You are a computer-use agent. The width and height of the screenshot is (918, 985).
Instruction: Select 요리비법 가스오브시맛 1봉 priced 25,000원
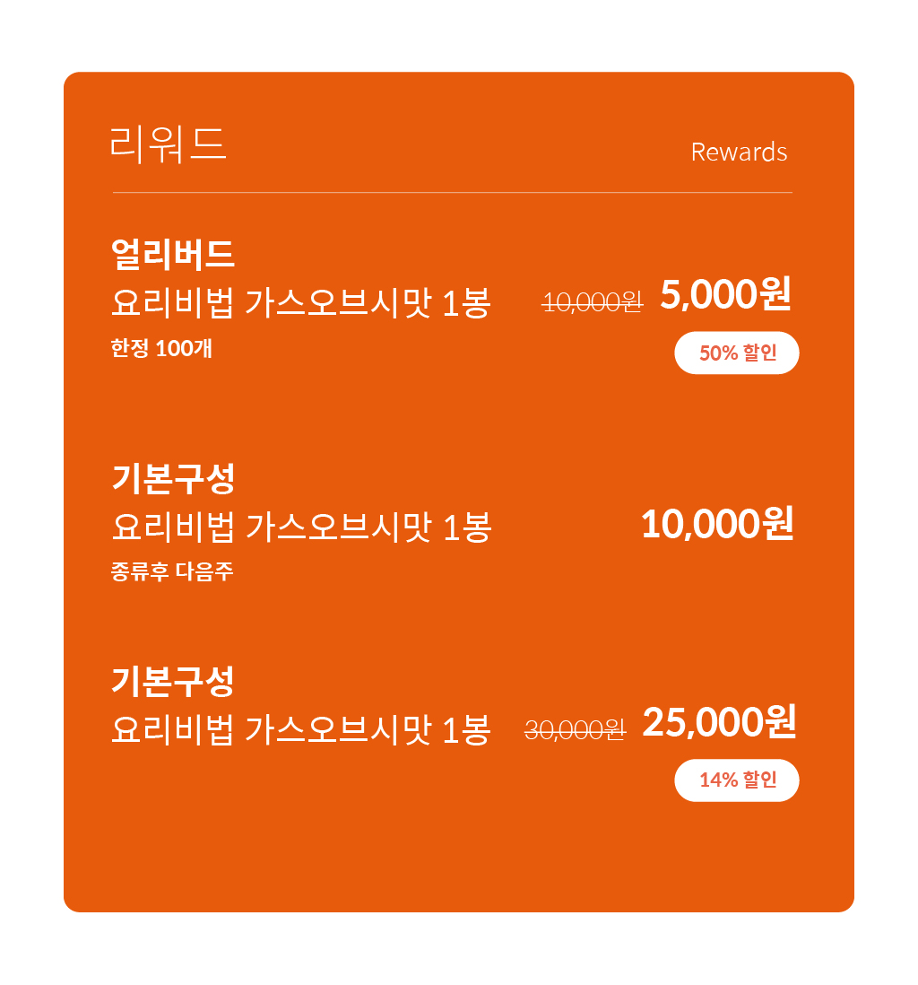[300, 729]
